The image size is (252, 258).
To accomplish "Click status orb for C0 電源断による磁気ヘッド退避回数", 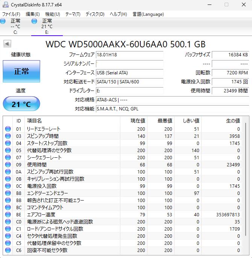I will 8,222.
